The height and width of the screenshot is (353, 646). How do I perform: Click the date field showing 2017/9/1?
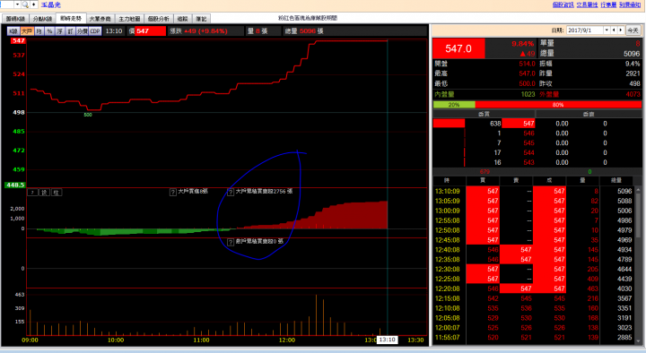(x=585, y=30)
